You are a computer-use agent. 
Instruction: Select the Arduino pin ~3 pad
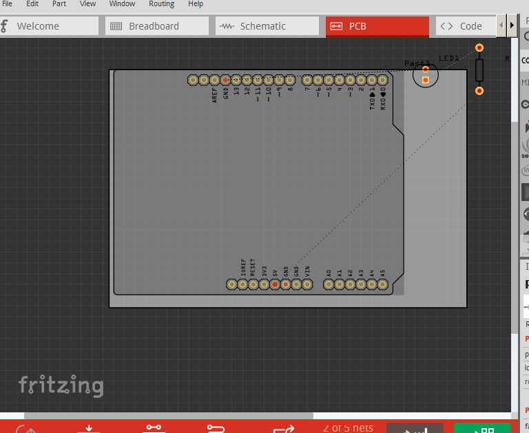tap(350, 81)
